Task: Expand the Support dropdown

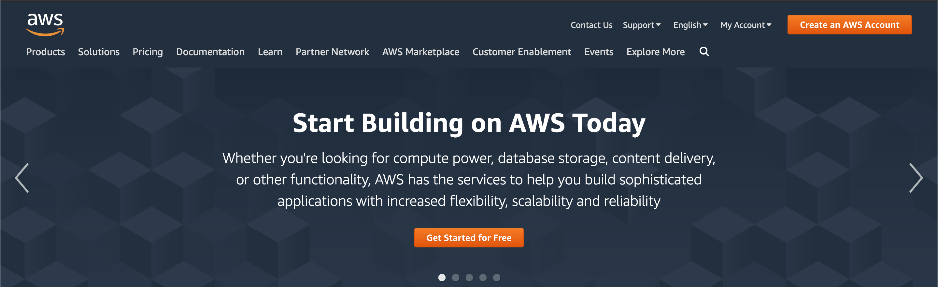Action: (642, 25)
